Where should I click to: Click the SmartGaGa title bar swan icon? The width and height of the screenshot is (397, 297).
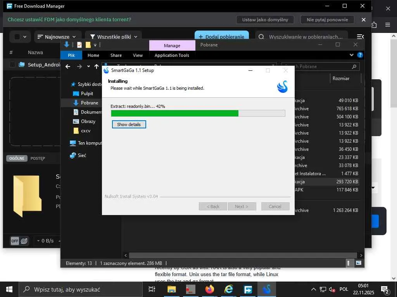(x=106, y=70)
